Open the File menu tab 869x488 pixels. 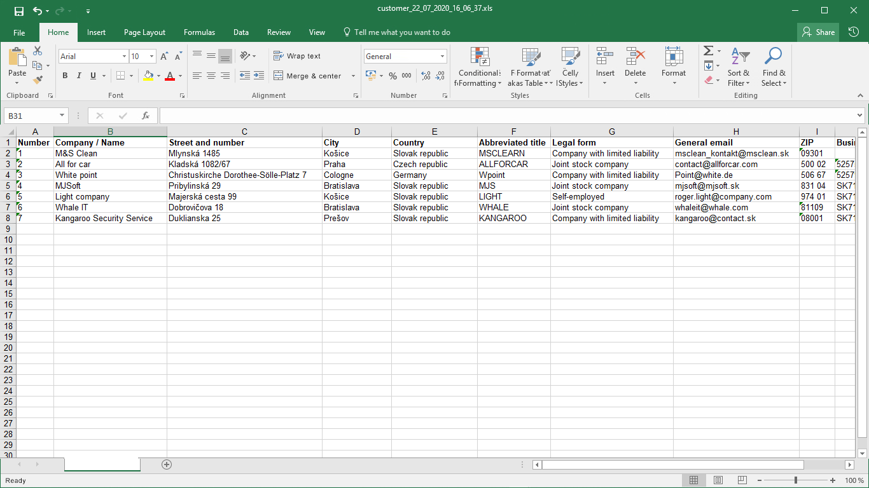[19, 32]
